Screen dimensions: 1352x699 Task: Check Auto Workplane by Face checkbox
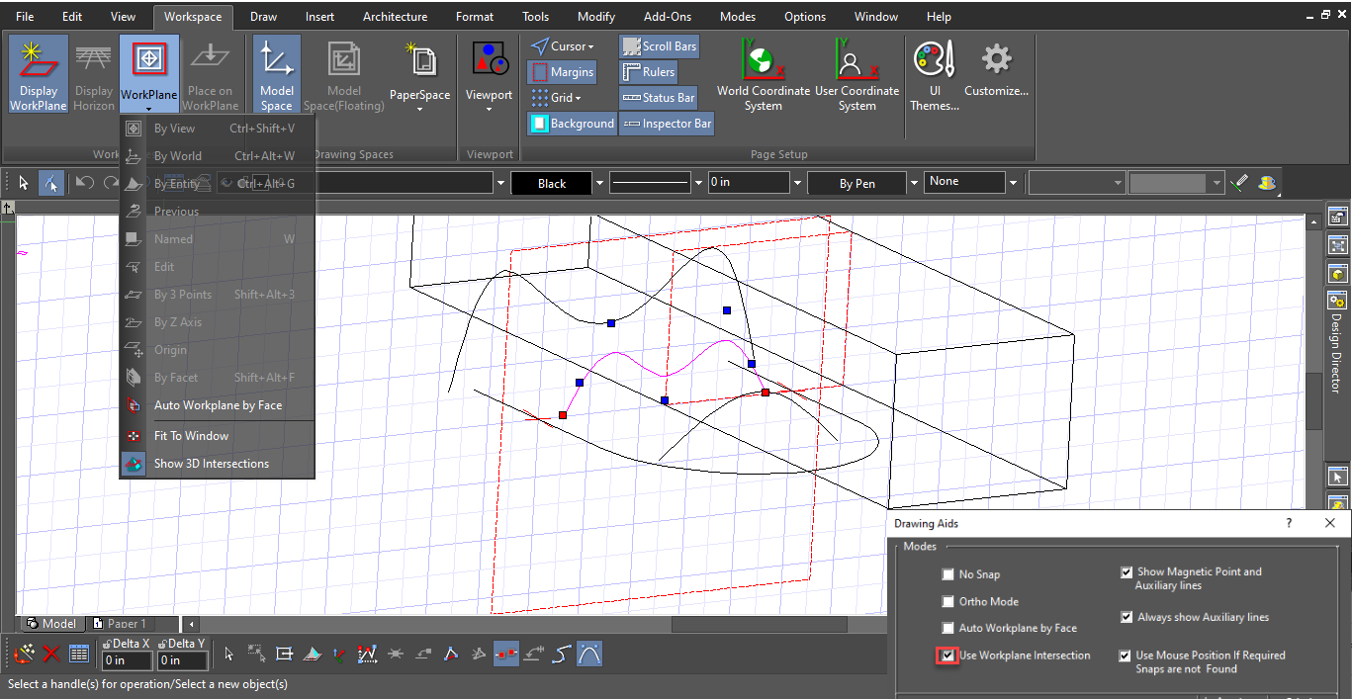949,628
